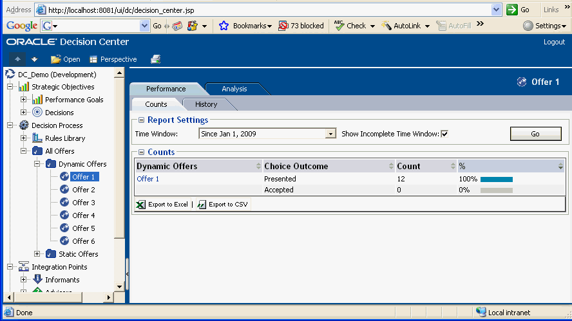Collapse the Integration Points node
This screenshot has height=321, width=572.
tap(10, 267)
